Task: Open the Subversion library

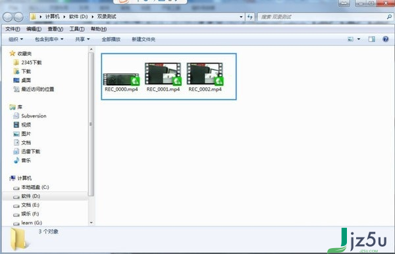Action: 30,116
